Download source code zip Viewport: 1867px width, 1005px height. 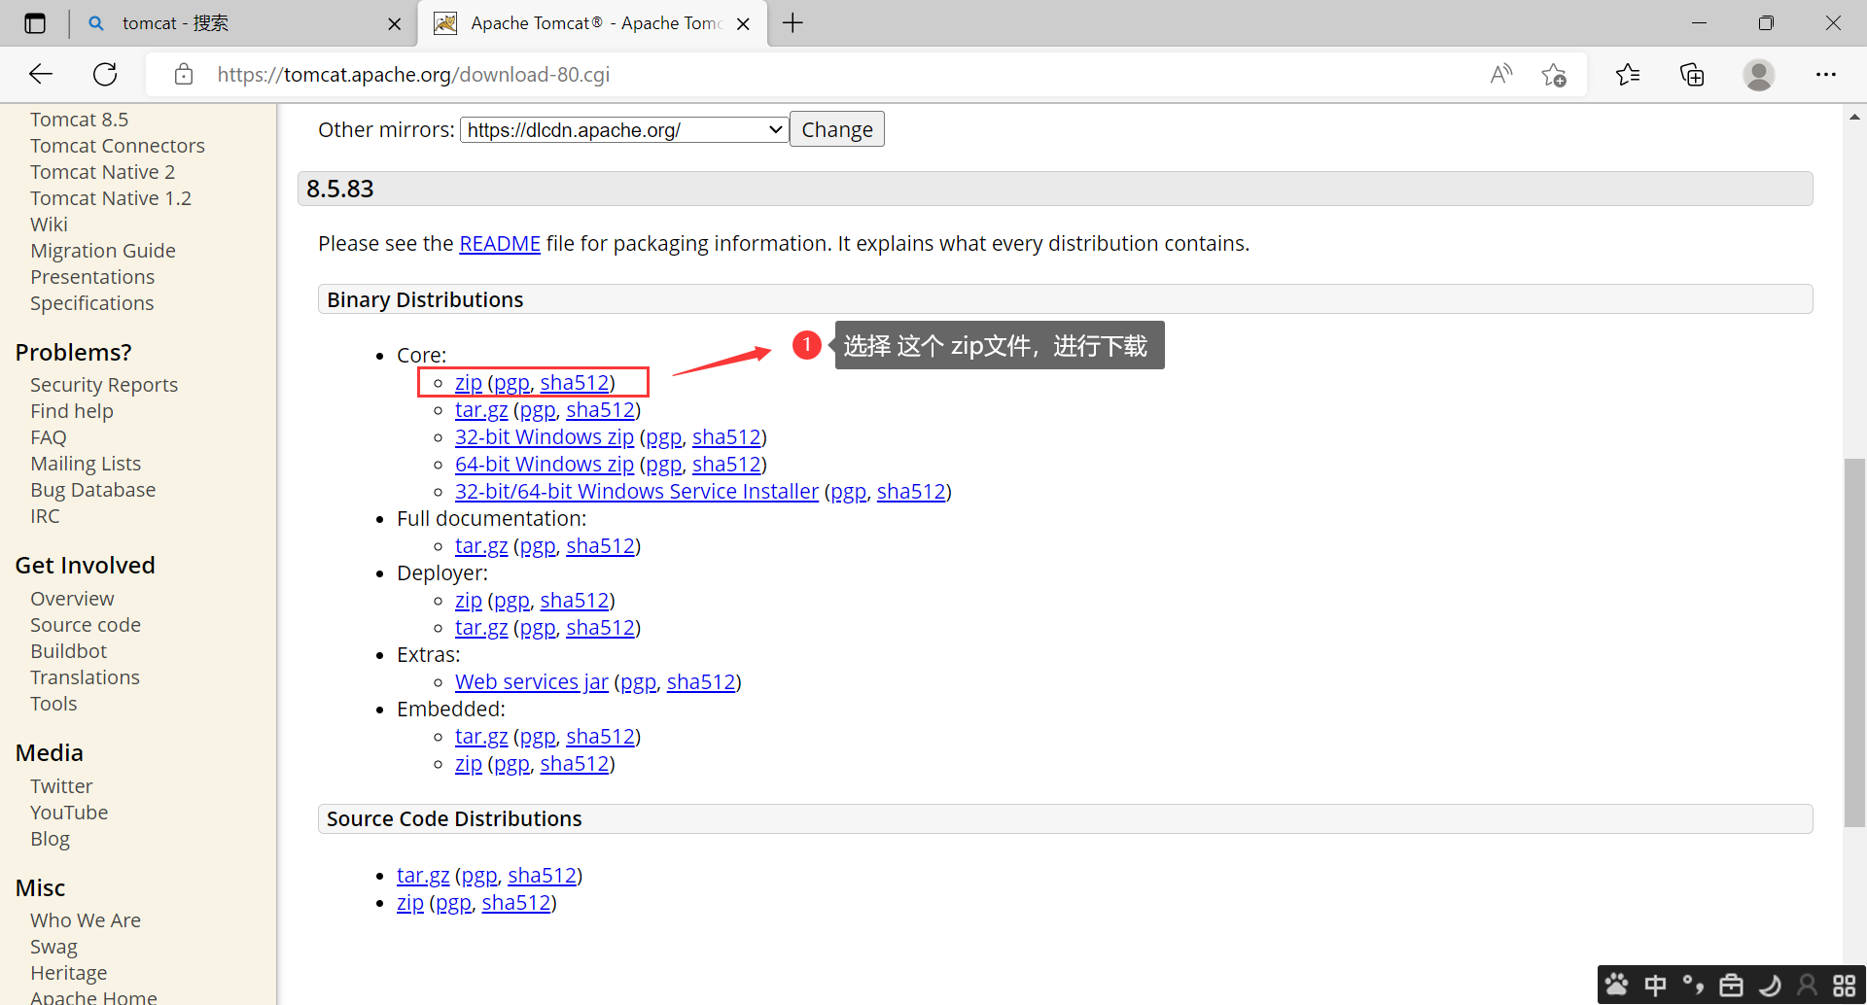tap(410, 903)
